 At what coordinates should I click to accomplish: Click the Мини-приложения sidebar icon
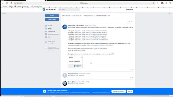pos(46,34)
